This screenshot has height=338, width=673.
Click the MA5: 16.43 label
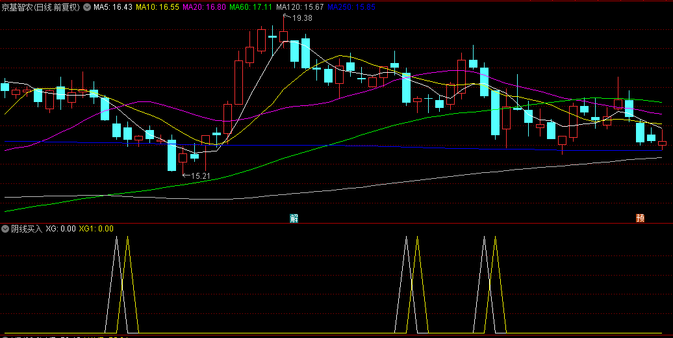pyautogui.click(x=113, y=7)
